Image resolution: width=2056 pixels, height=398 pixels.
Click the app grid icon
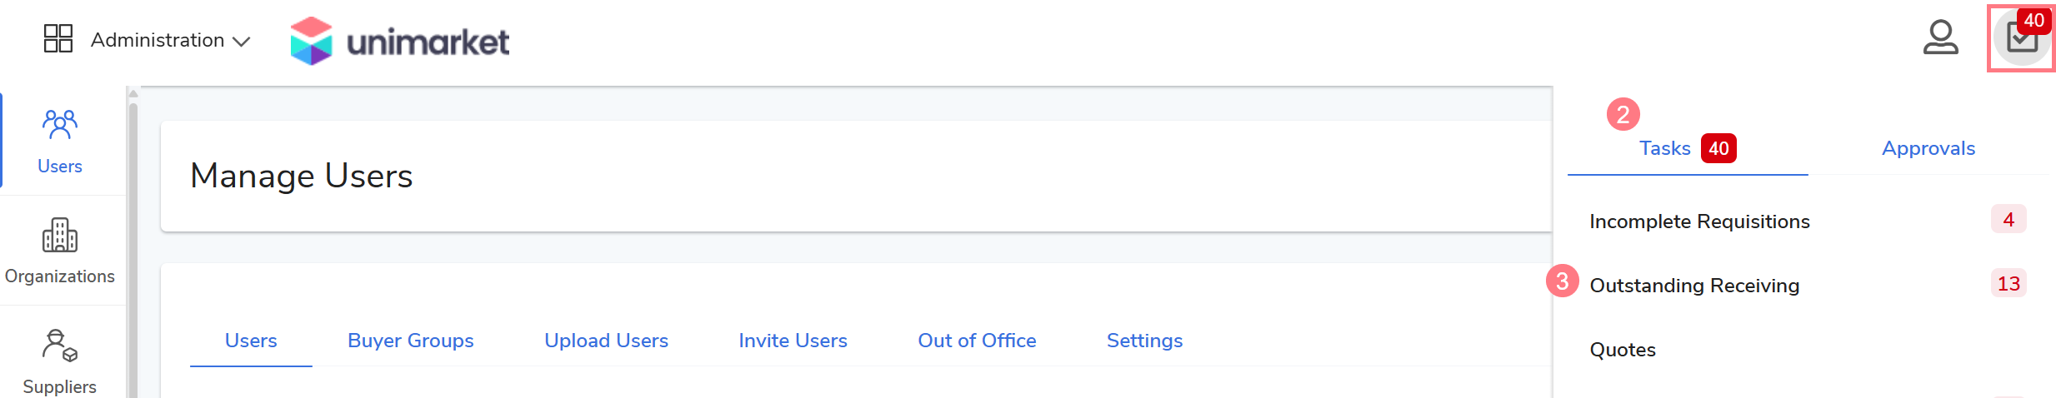[58, 38]
